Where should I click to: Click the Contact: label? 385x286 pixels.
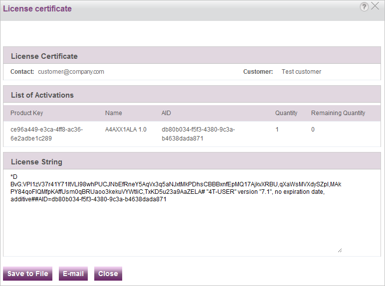[x=22, y=72]
